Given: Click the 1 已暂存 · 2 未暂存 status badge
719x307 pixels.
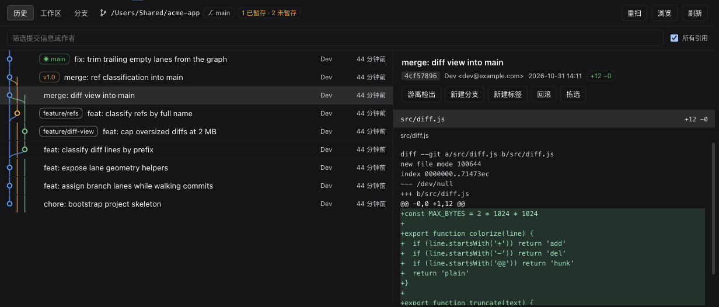Looking at the screenshot, I should [x=269, y=13].
